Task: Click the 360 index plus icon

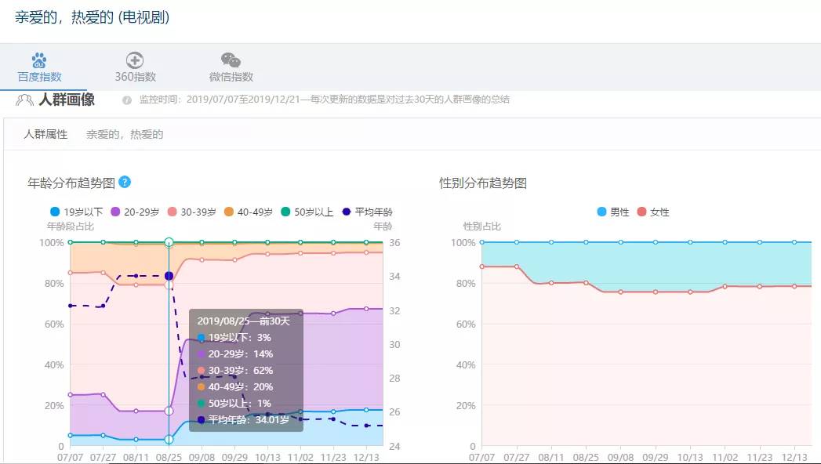Action: [135, 60]
